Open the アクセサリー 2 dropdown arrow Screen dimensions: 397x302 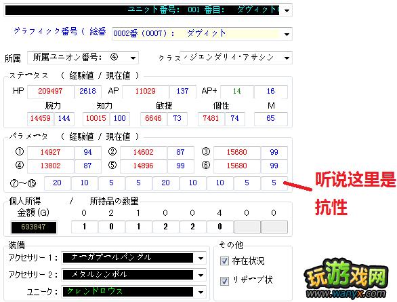[201, 275]
